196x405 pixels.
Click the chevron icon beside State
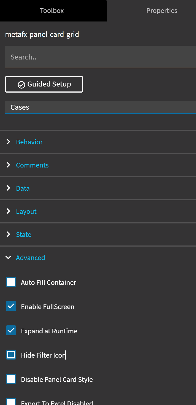point(8,234)
